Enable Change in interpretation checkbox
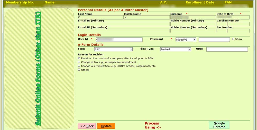Image resolution: width=257 pixels, height=130 pixels. point(79,66)
